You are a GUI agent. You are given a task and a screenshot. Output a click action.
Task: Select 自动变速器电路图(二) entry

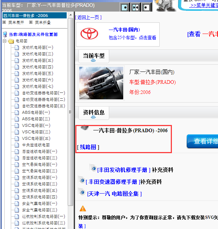click(44, 99)
